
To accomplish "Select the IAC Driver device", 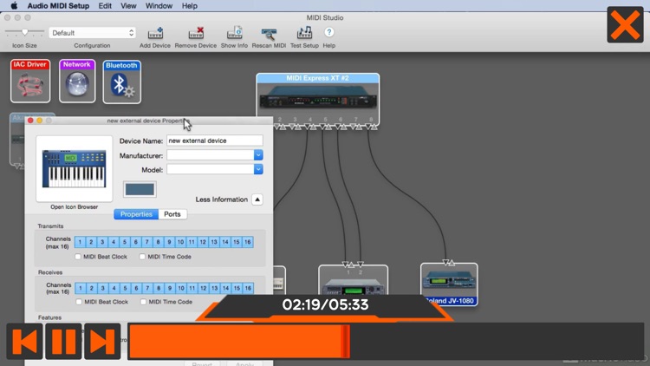I will (30, 81).
